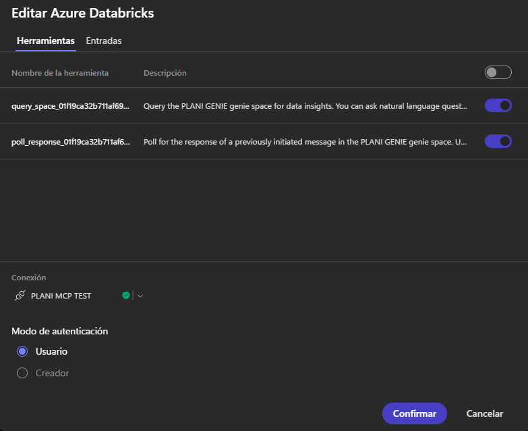Click the green connection status checkmark icon
This screenshot has width=528, height=431.
tap(126, 295)
